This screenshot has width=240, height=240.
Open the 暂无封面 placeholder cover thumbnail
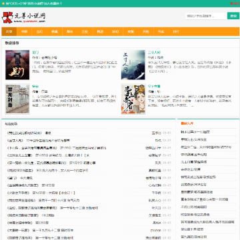pyautogui.click(x=17, y=99)
